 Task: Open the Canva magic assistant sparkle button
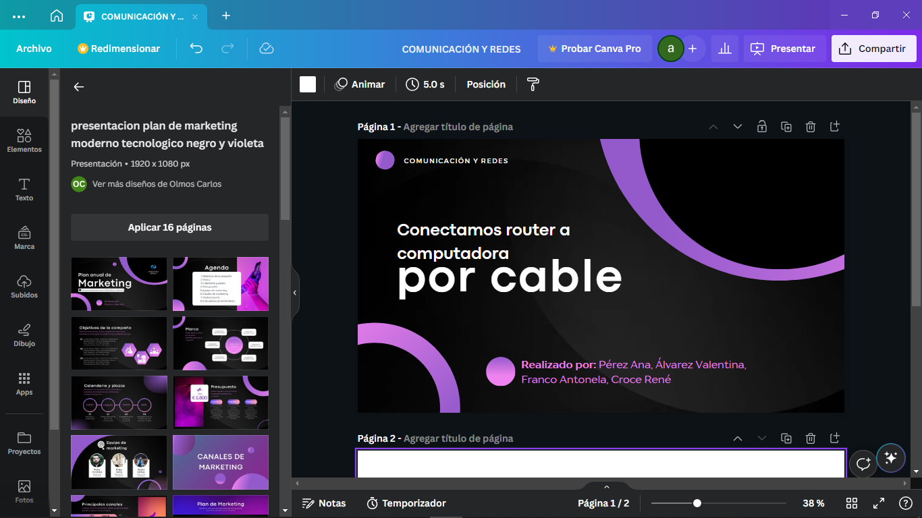pyautogui.click(x=890, y=458)
